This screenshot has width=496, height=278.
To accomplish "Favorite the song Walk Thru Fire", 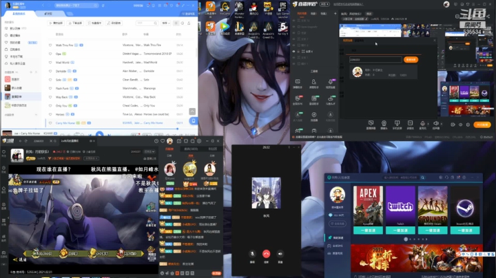I will click(50, 45).
